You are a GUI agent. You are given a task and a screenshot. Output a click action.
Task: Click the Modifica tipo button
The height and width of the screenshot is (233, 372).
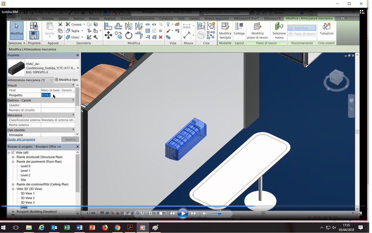[66, 80]
